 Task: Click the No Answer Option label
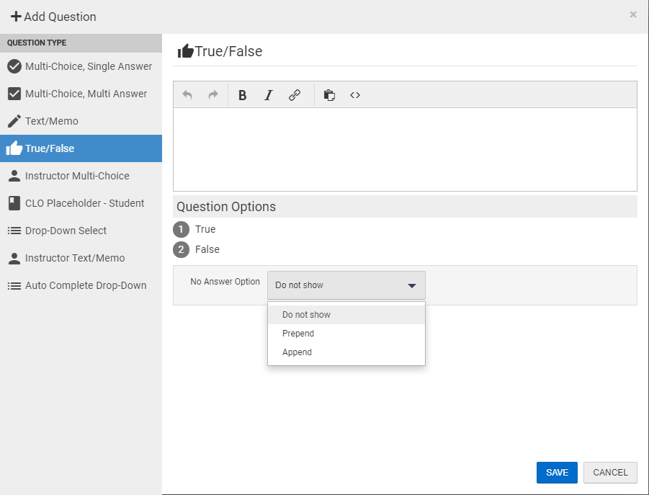pyautogui.click(x=225, y=282)
